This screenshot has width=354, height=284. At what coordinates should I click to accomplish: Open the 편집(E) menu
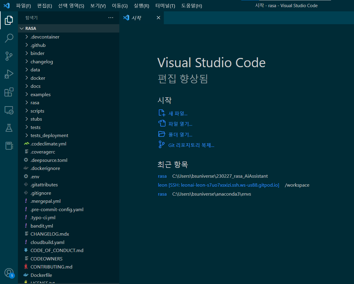pos(44,6)
